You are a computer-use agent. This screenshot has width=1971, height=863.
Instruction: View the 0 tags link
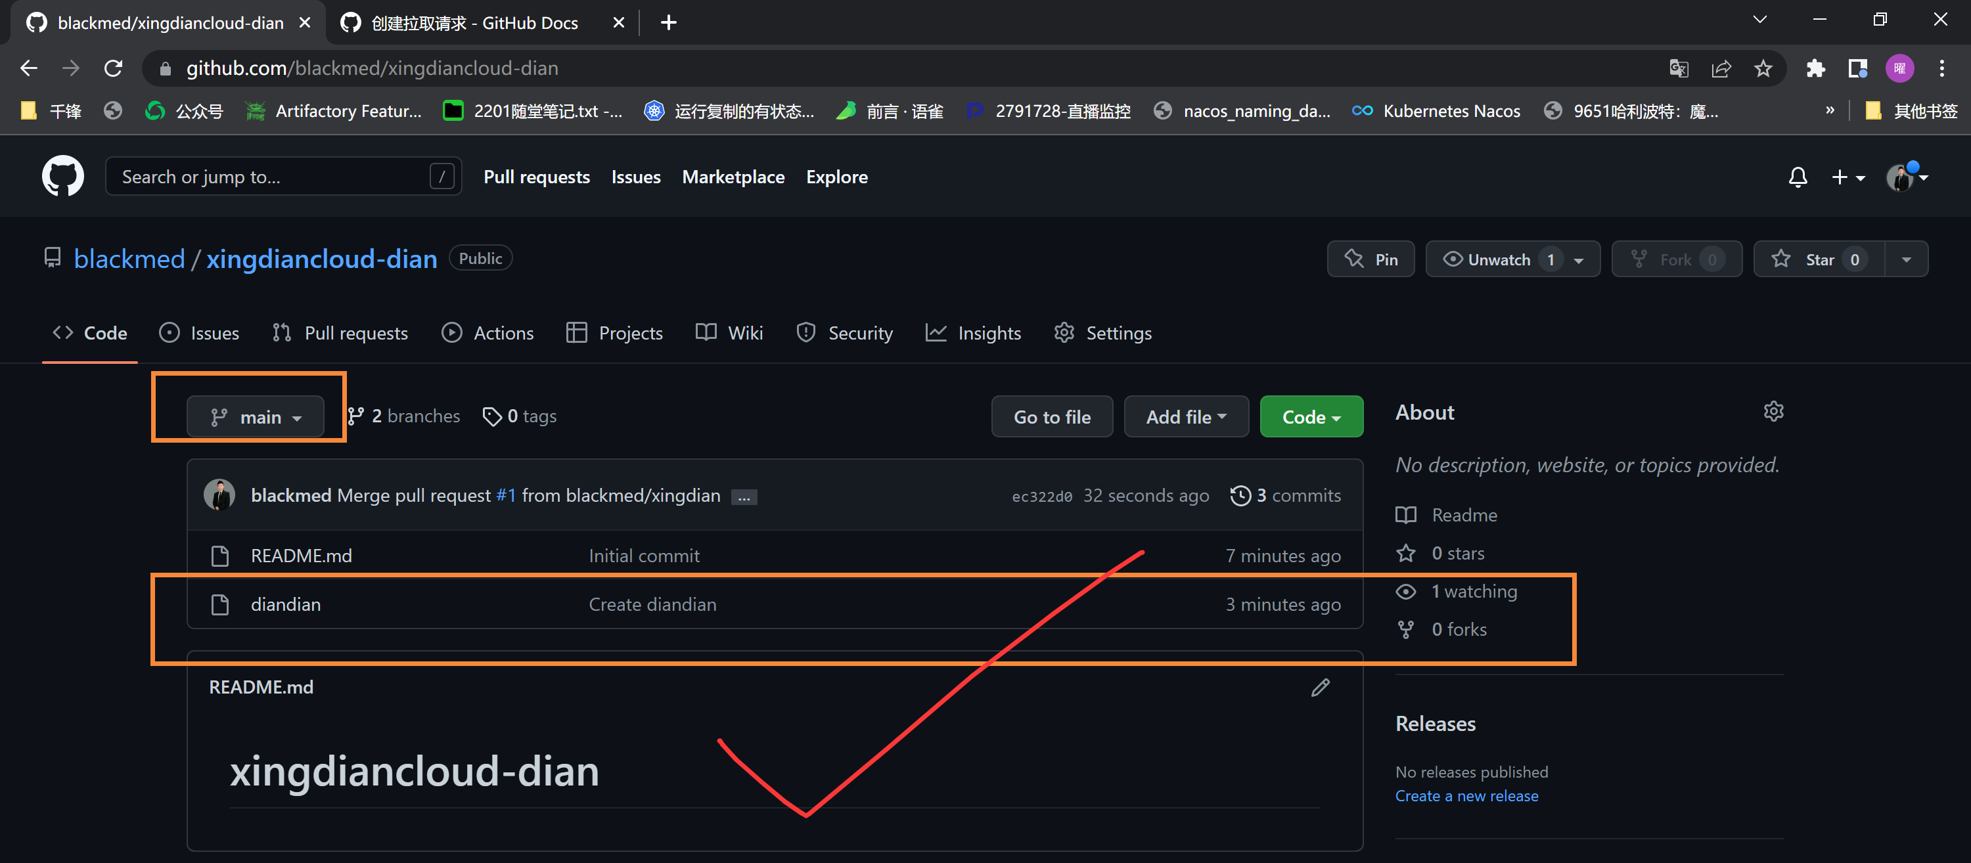point(520,416)
